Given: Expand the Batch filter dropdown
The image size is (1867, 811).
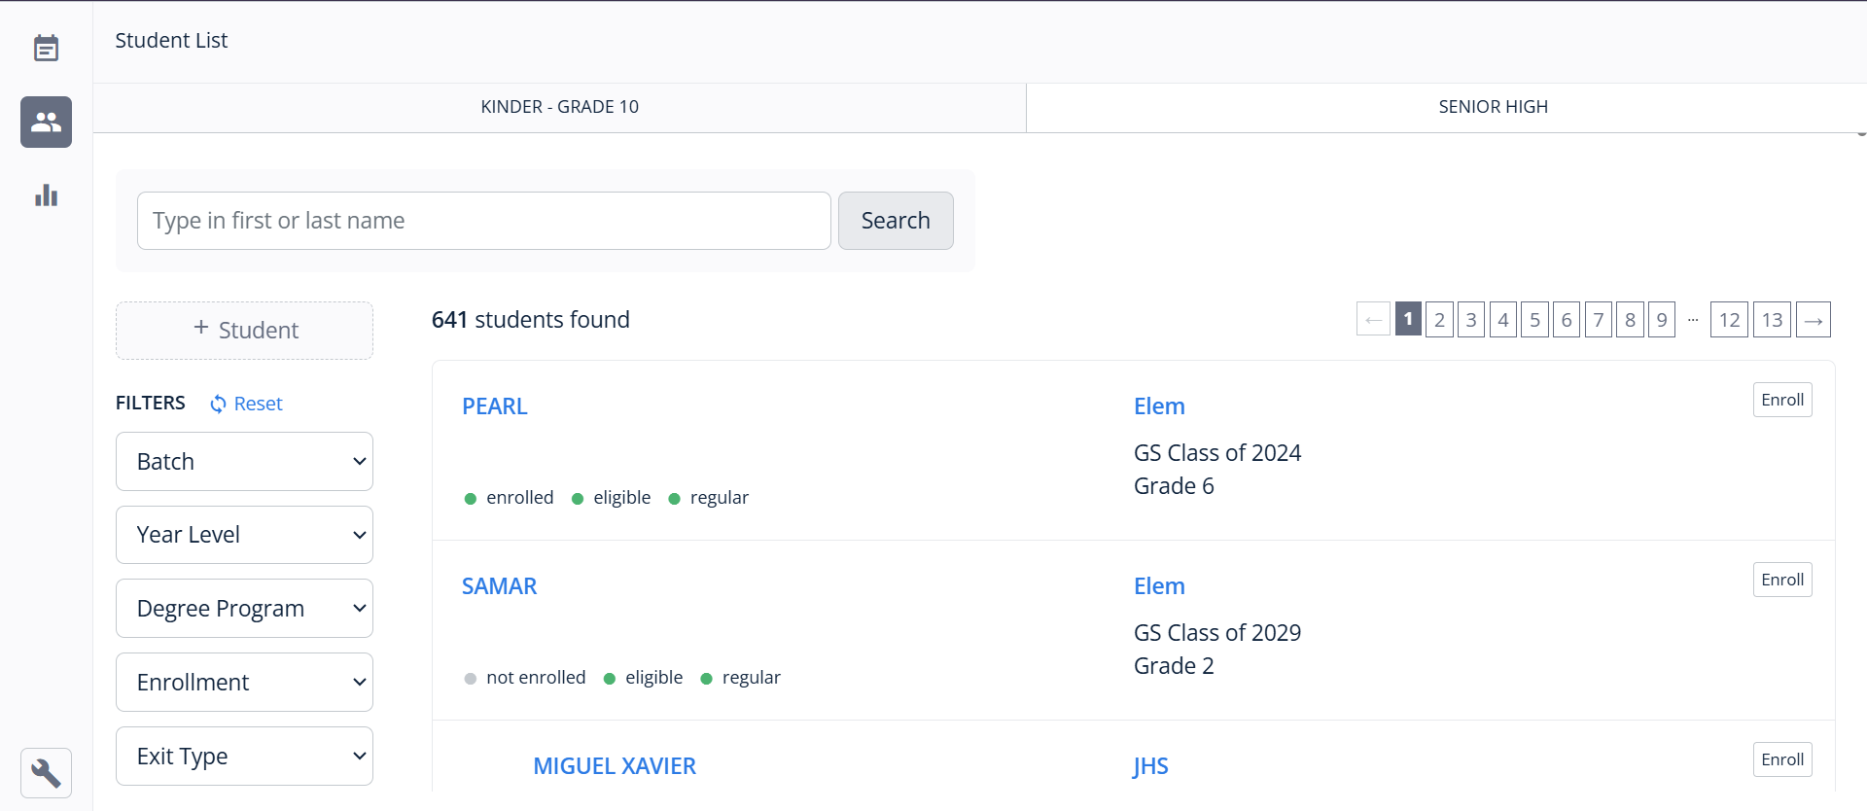Looking at the screenshot, I should click(244, 462).
